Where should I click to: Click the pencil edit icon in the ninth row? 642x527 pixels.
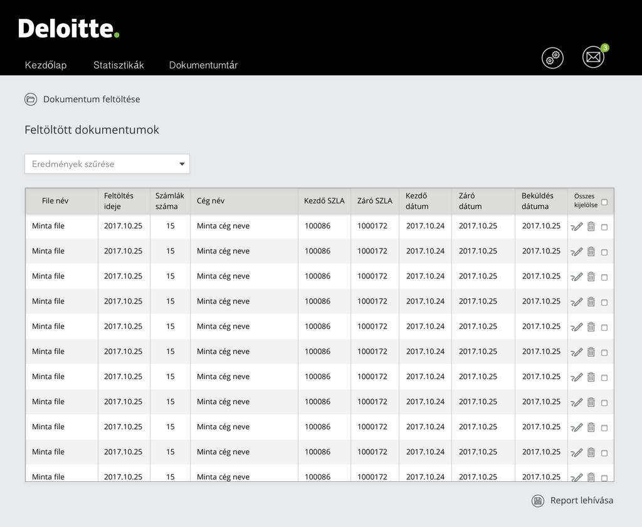coord(577,427)
